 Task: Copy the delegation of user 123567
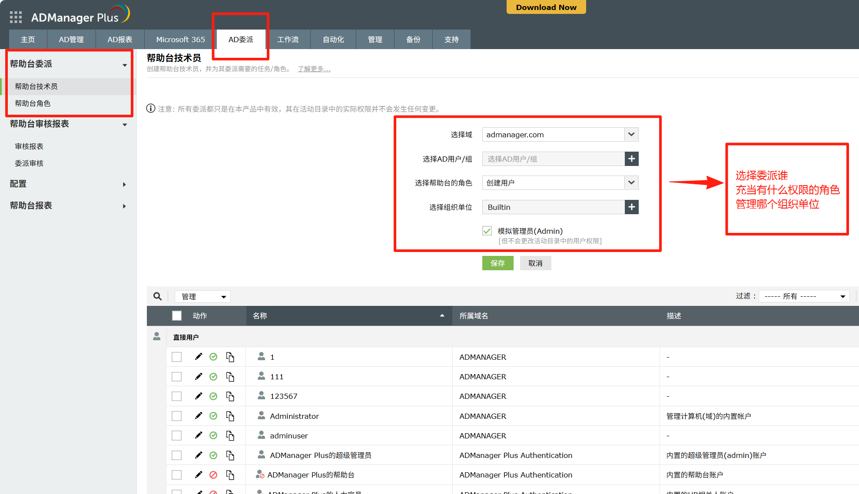coord(230,396)
